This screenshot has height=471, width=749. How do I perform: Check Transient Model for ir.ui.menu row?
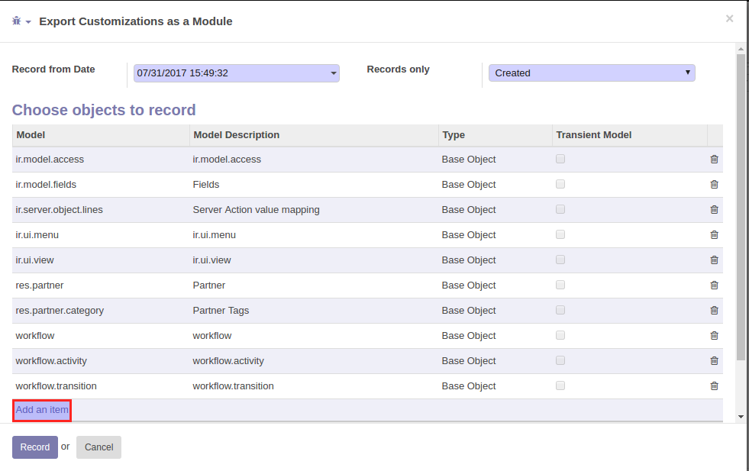point(560,234)
